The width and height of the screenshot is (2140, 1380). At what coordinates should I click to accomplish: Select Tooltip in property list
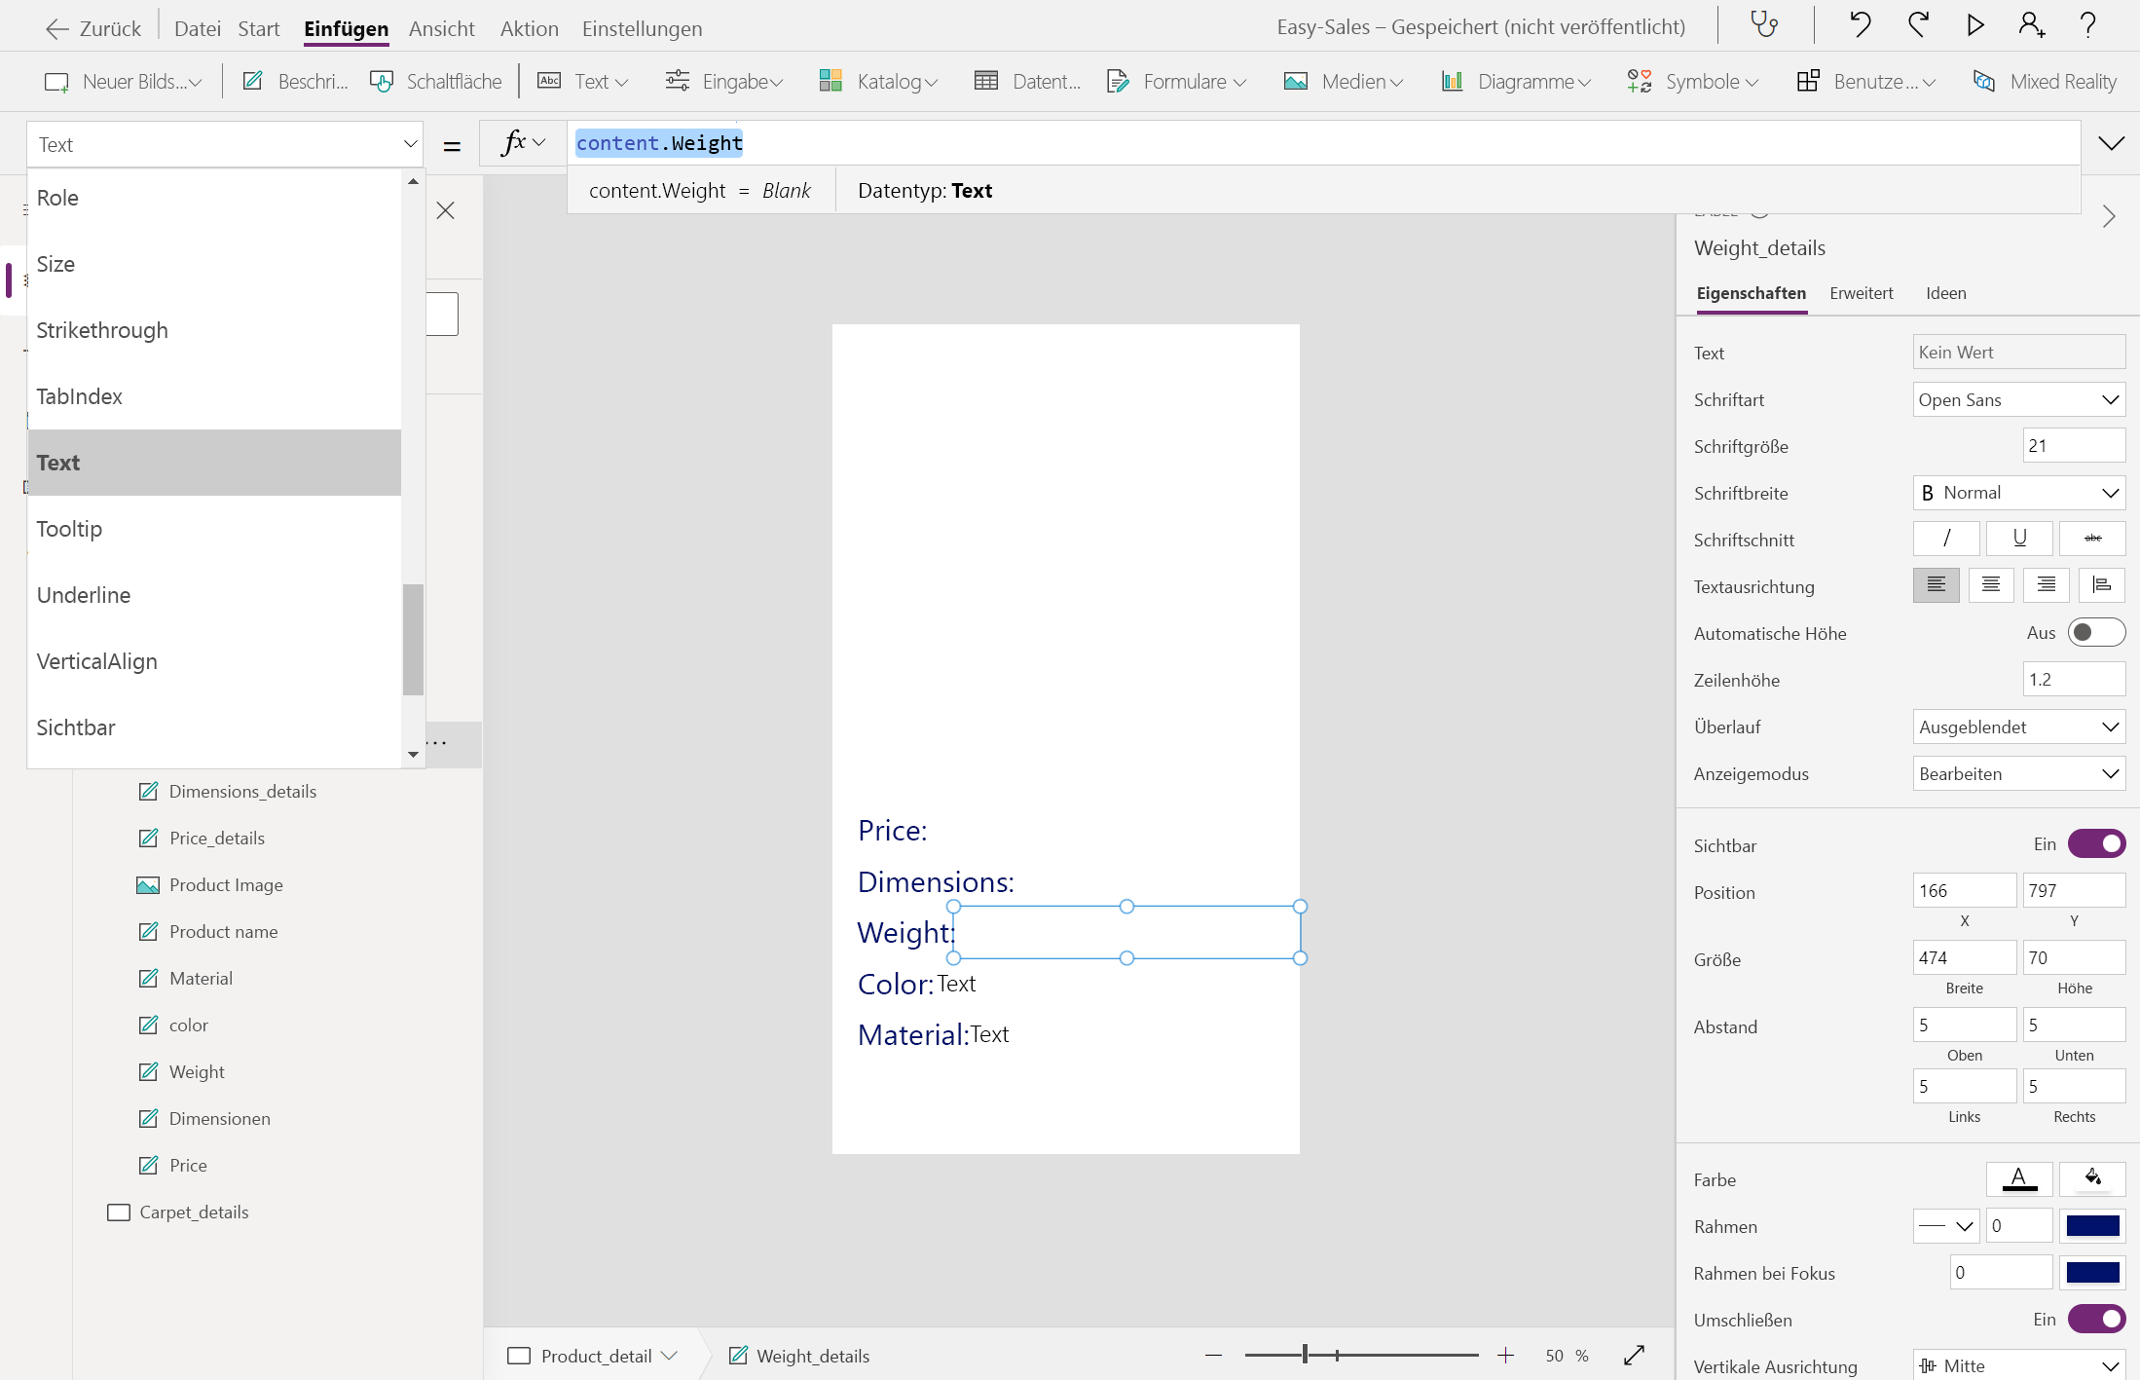point(69,529)
